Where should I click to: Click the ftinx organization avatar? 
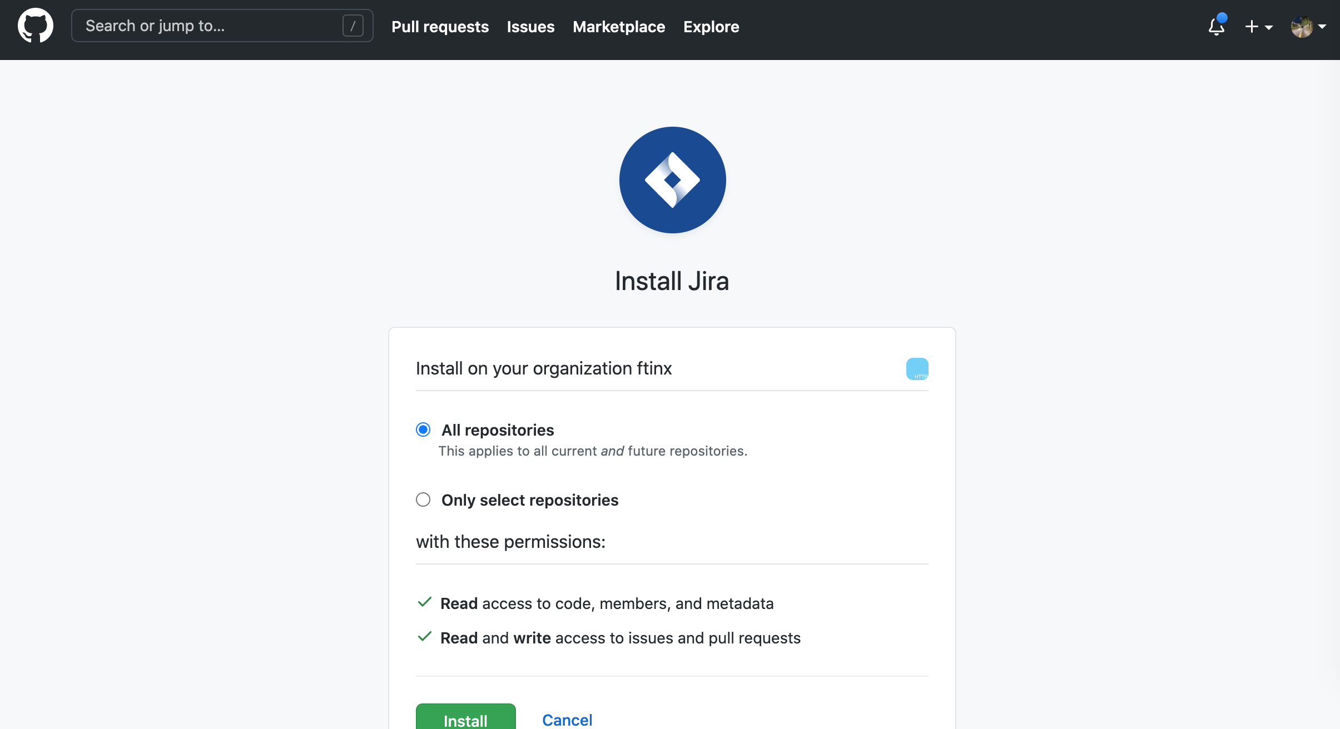point(917,369)
